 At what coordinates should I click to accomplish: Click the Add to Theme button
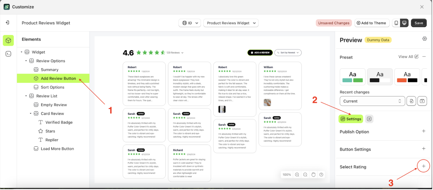point(372,23)
